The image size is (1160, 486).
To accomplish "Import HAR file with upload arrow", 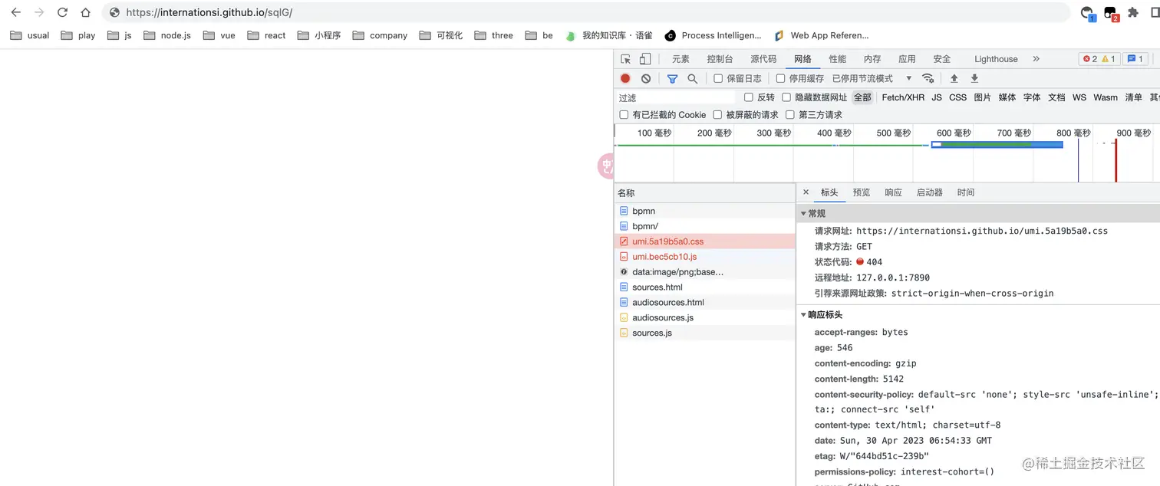I will (x=954, y=78).
